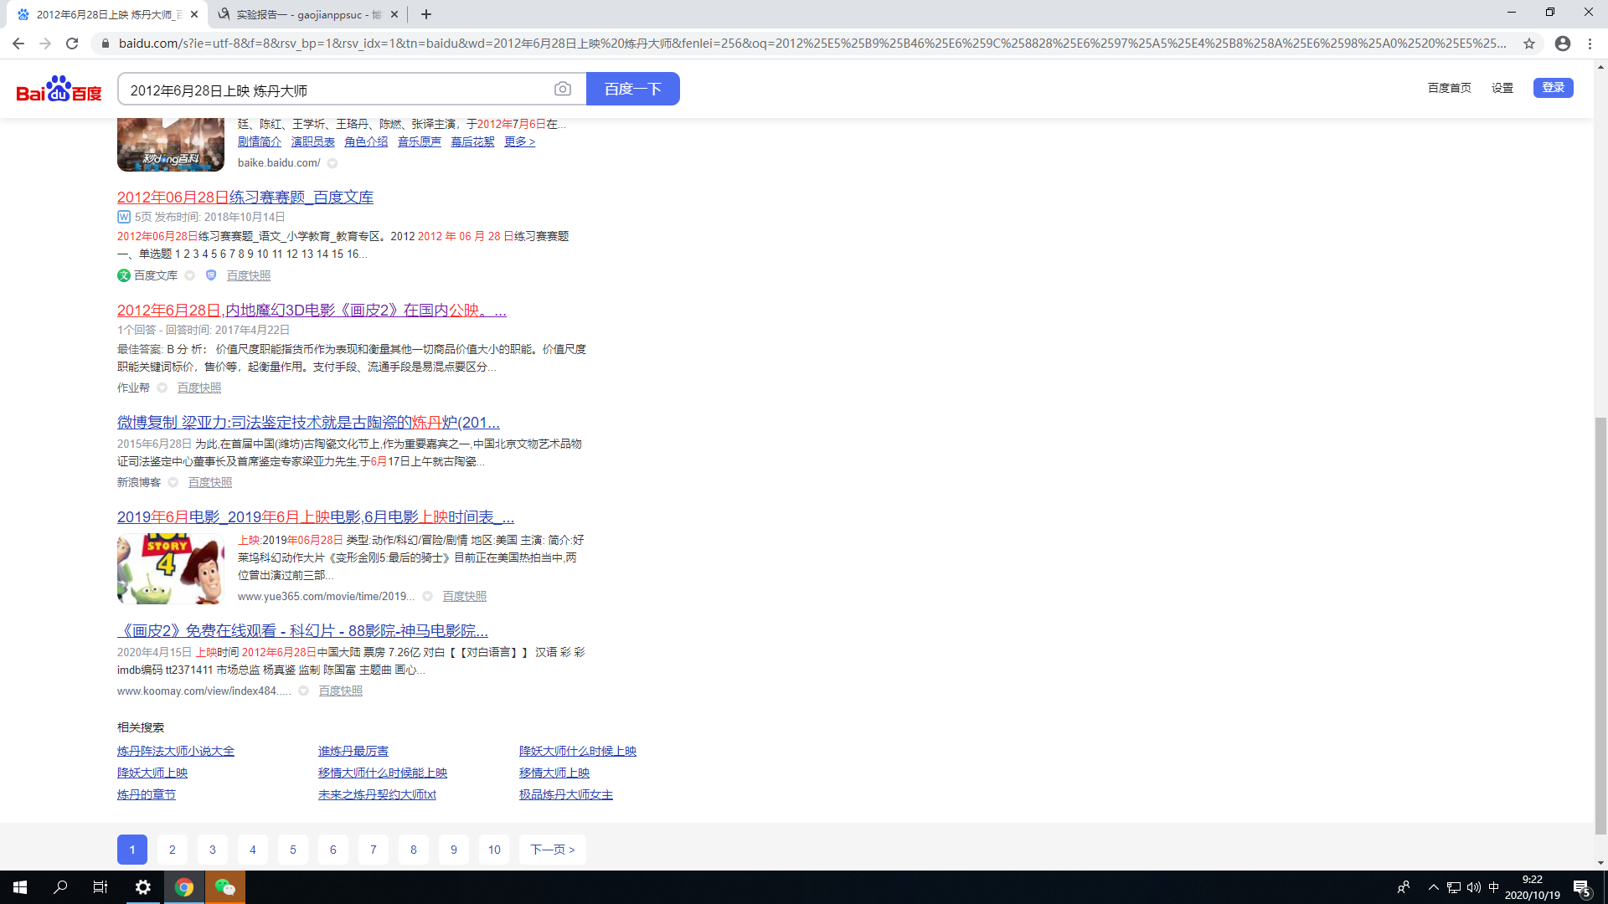Viewport: 1608px width, 904px height.
Task: Click Toy Story 4 result thumbnail
Action: (x=171, y=568)
